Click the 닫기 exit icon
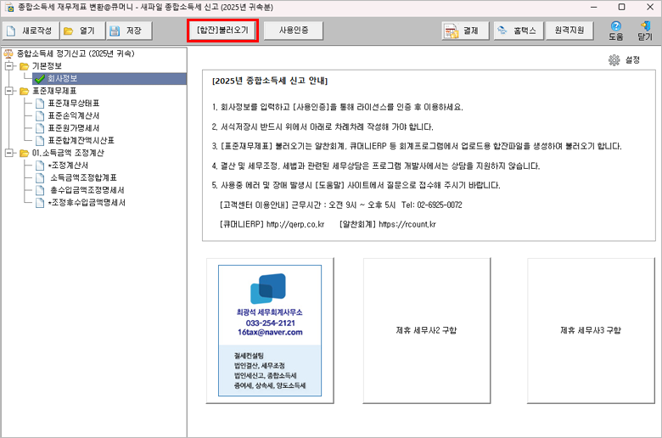Screen dimensions: 662x438 [x=645, y=31]
